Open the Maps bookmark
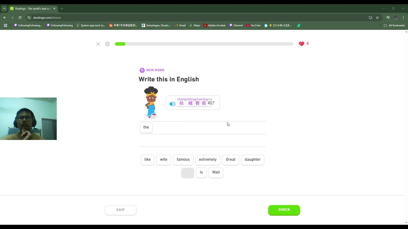Image resolution: width=408 pixels, height=229 pixels. (x=195, y=25)
